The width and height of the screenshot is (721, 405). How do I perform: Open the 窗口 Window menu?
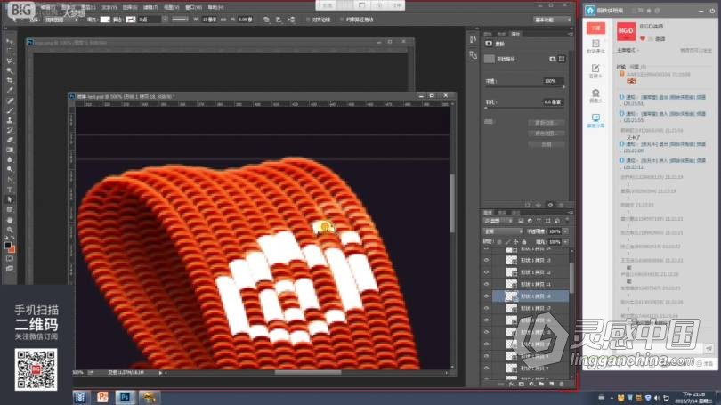coord(193,7)
